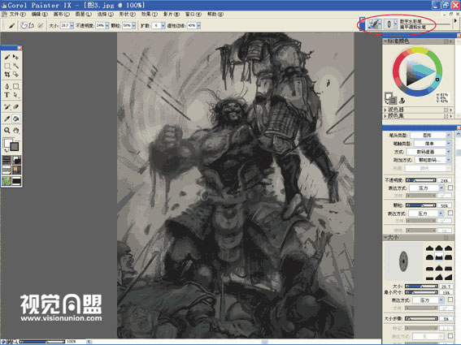This screenshot has height=345, width=461.
Task: Click the main color swatch in toolbox
Action: 8,143
